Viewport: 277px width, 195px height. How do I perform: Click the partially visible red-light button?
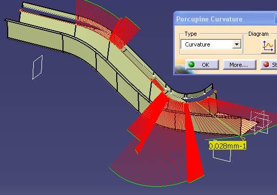point(268,65)
